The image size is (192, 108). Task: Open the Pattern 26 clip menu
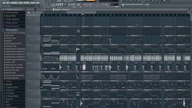coord(43,81)
